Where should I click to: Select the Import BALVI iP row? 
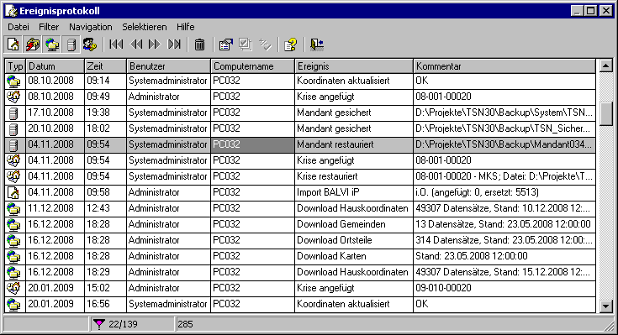coord(300,192)
